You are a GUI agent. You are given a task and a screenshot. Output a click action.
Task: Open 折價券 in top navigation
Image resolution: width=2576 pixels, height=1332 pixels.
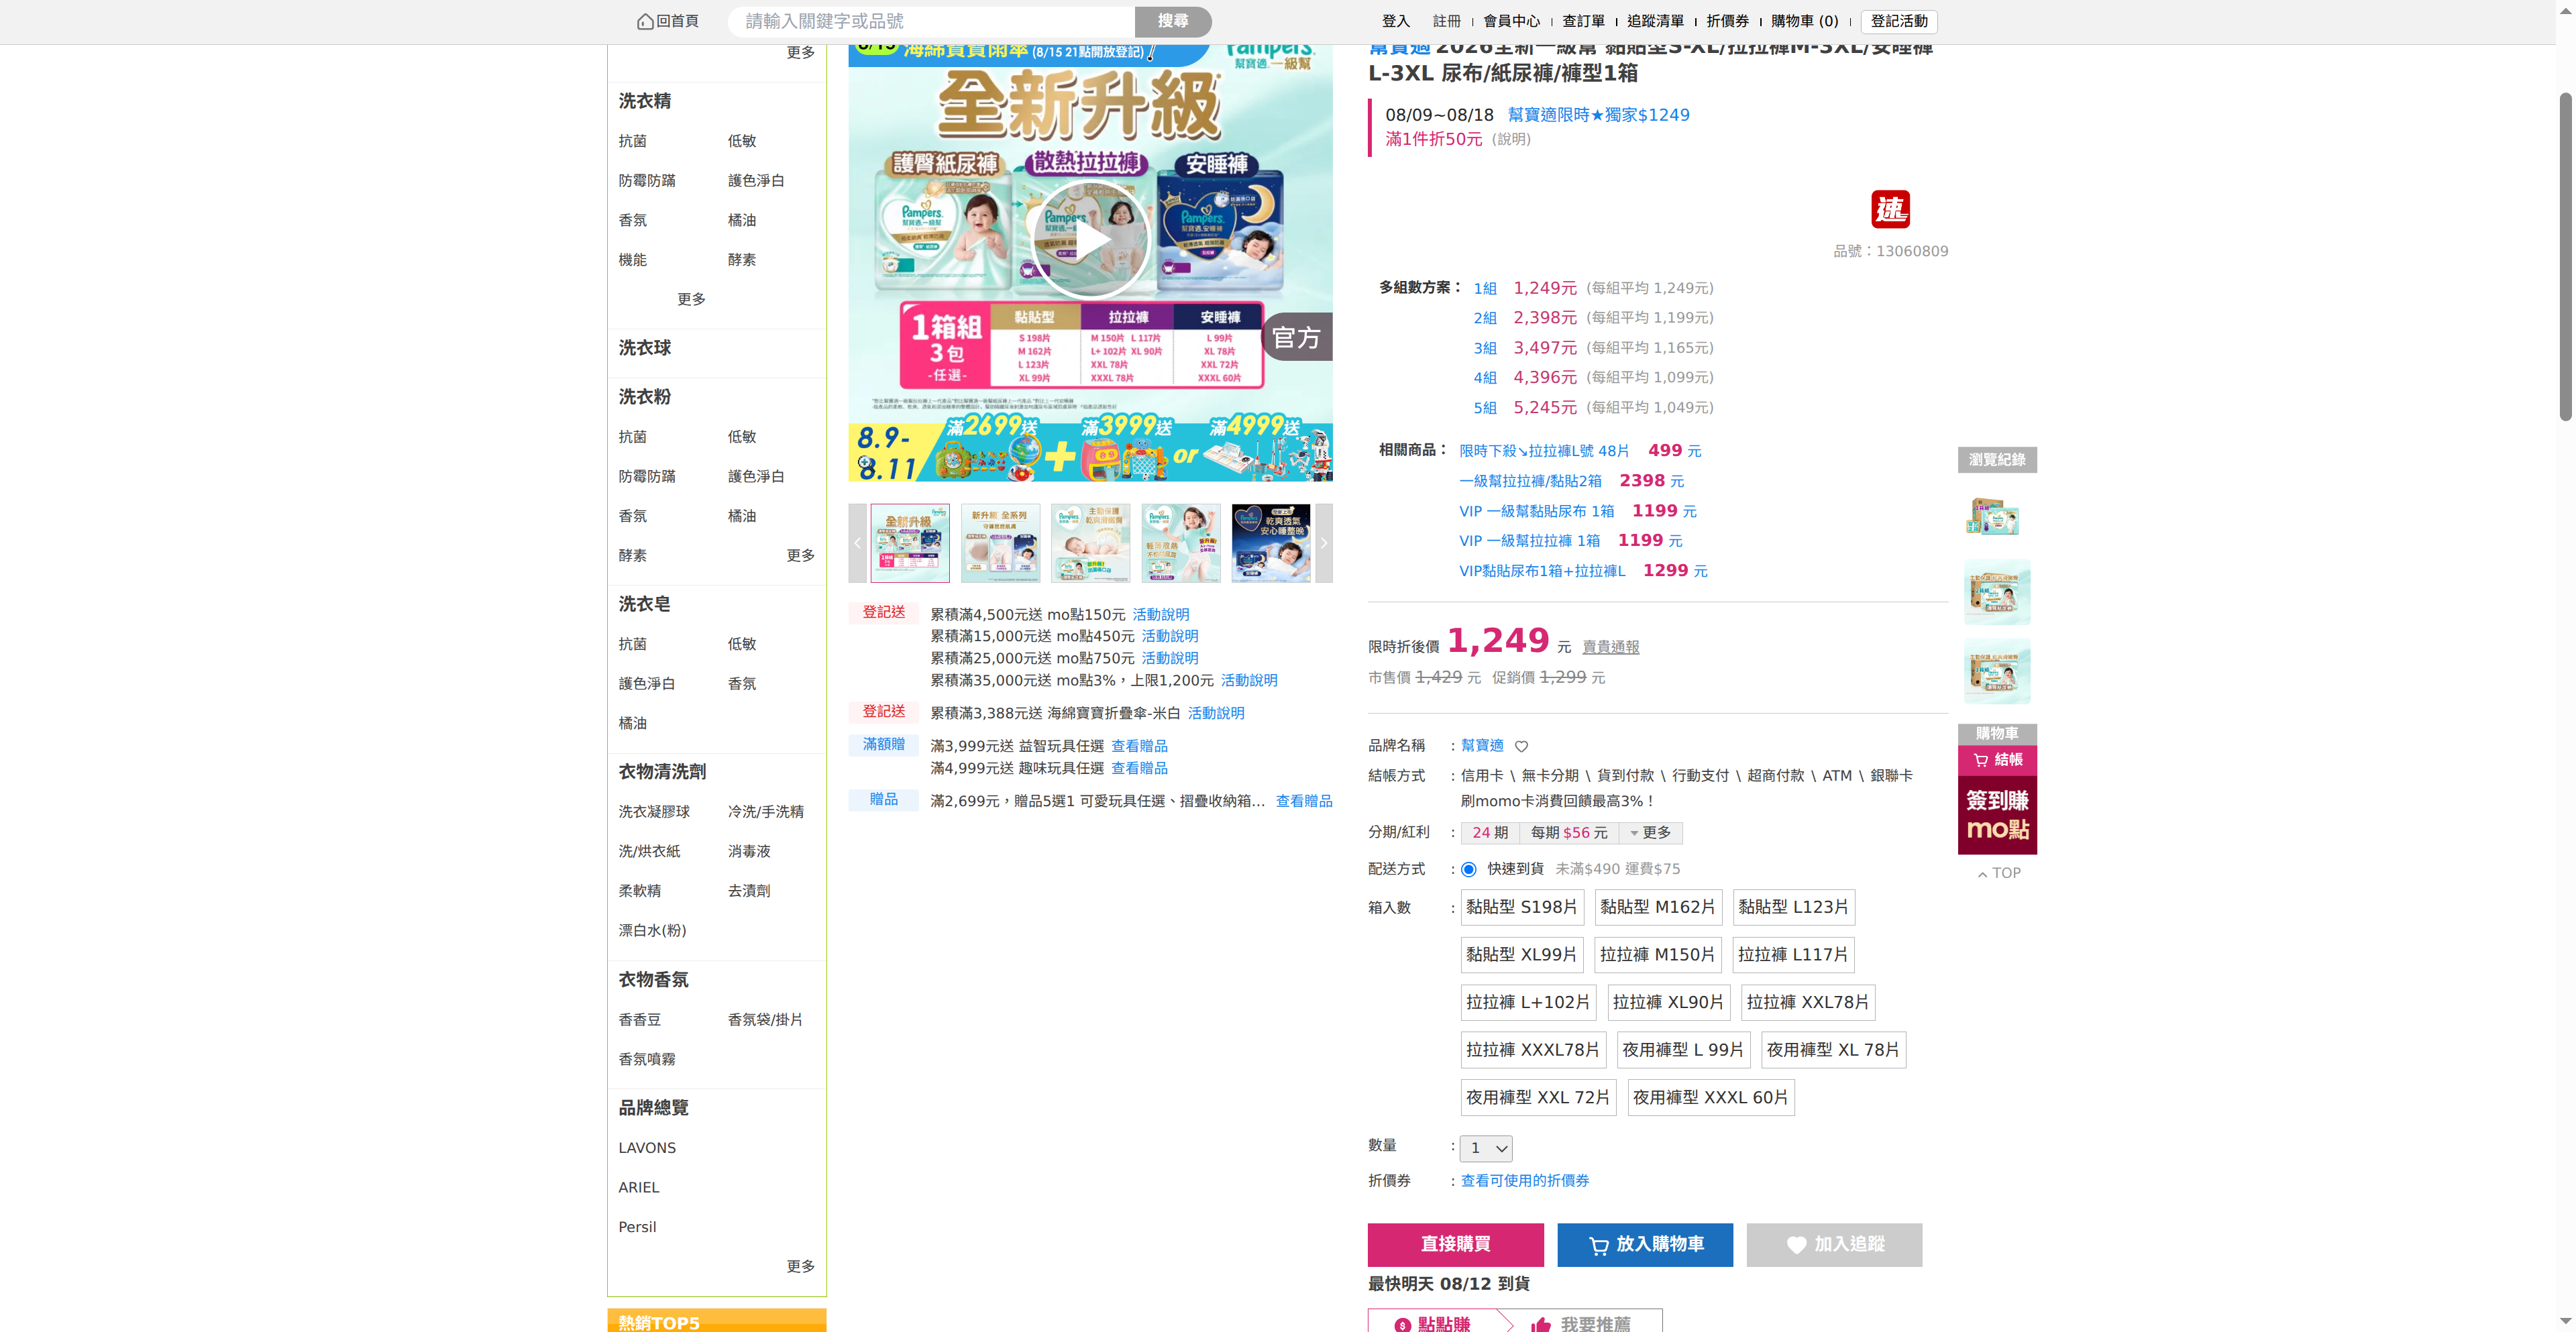click(1728, 21)
